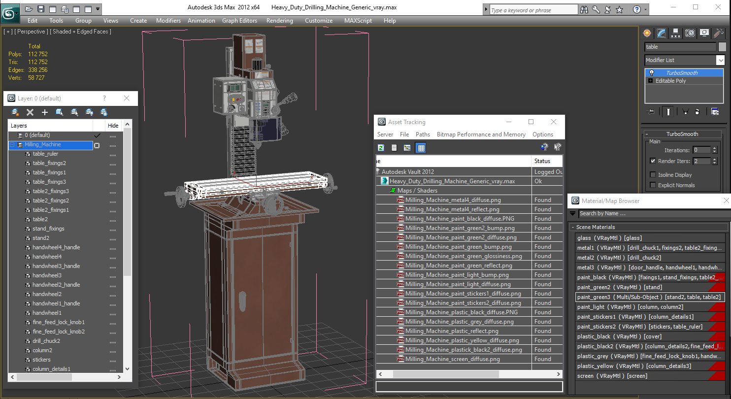
Task: Select glass VRayMtl in Scene Materials
Action: [x=650, y=238]
